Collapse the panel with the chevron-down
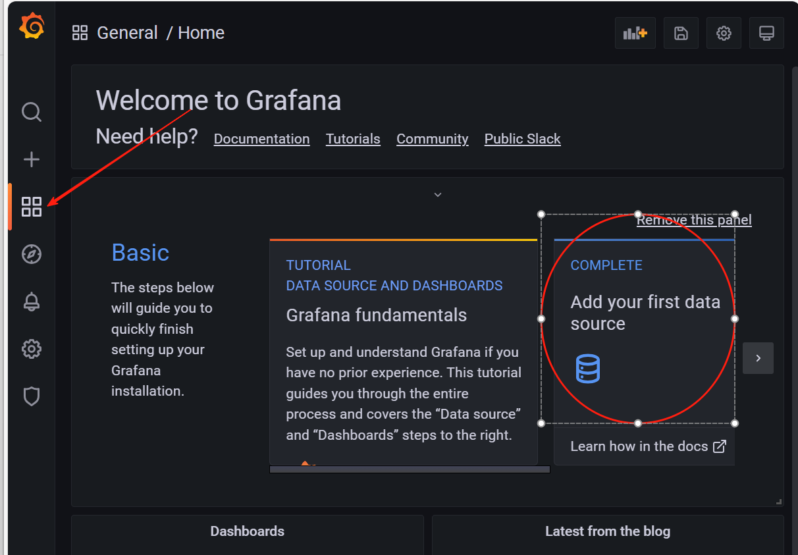Image resolution: width=798 pixels, height=555 pixels. [438, 195]
